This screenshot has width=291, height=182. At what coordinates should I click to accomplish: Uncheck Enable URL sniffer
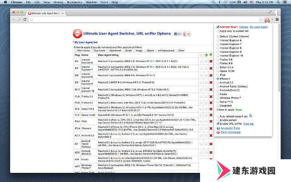(218, 124)
